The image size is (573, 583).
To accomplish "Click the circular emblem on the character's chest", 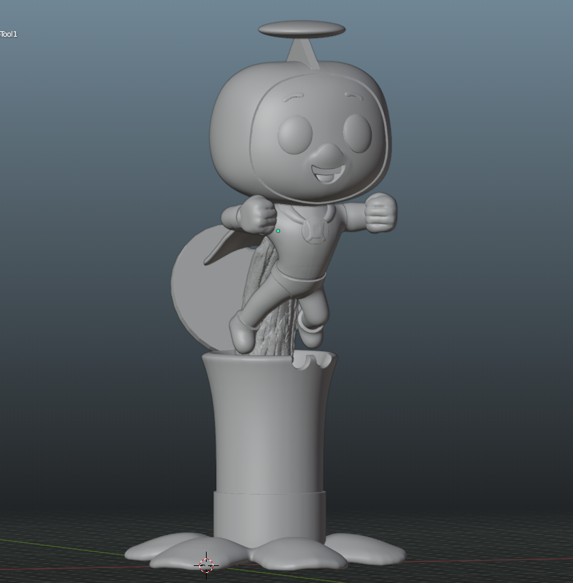I will coord(315,230).
